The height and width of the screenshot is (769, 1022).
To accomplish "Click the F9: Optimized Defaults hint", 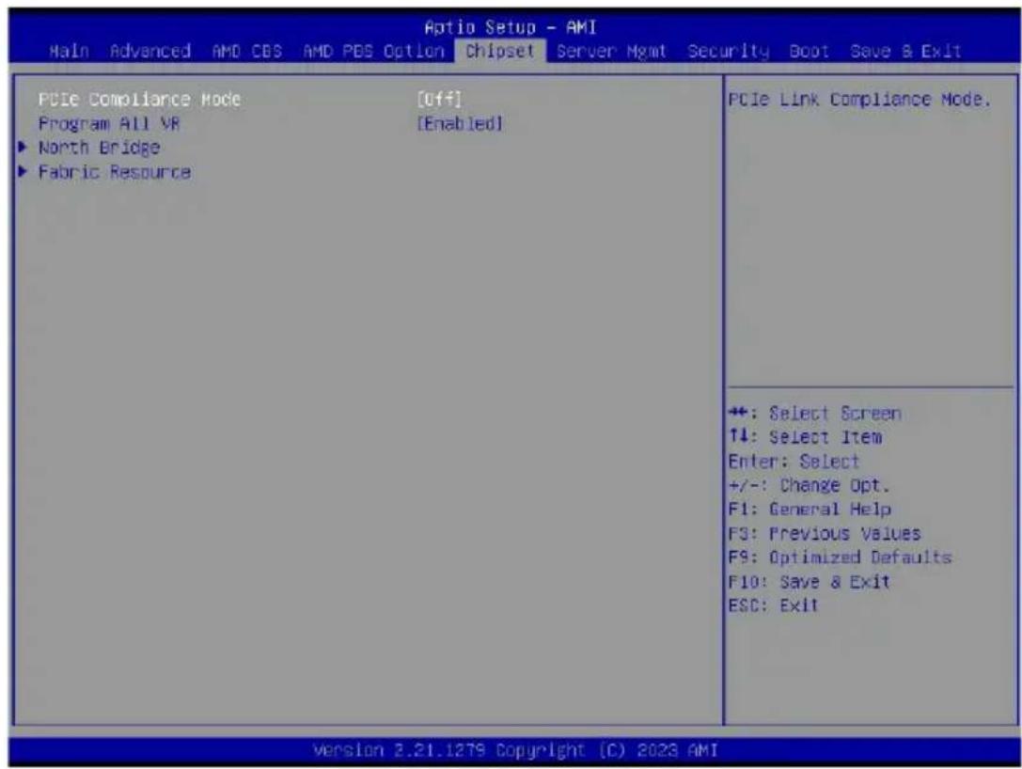I will click(x=840, y=557).
